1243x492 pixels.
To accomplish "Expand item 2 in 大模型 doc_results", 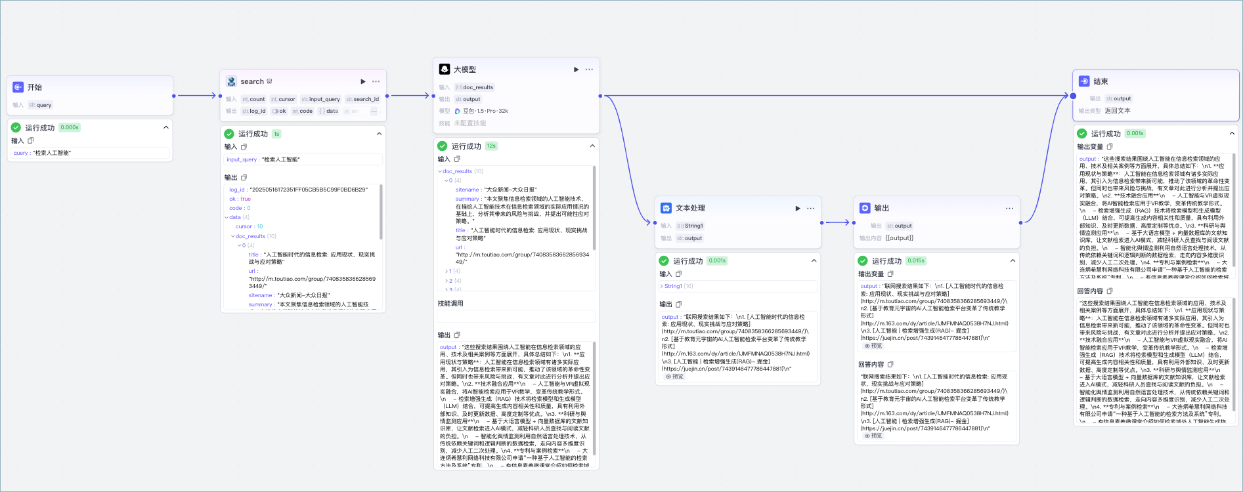I will tap(447, 280).
